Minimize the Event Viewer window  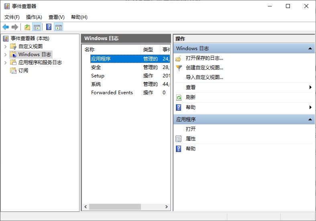pyautogui.click(x=270, y=6)
